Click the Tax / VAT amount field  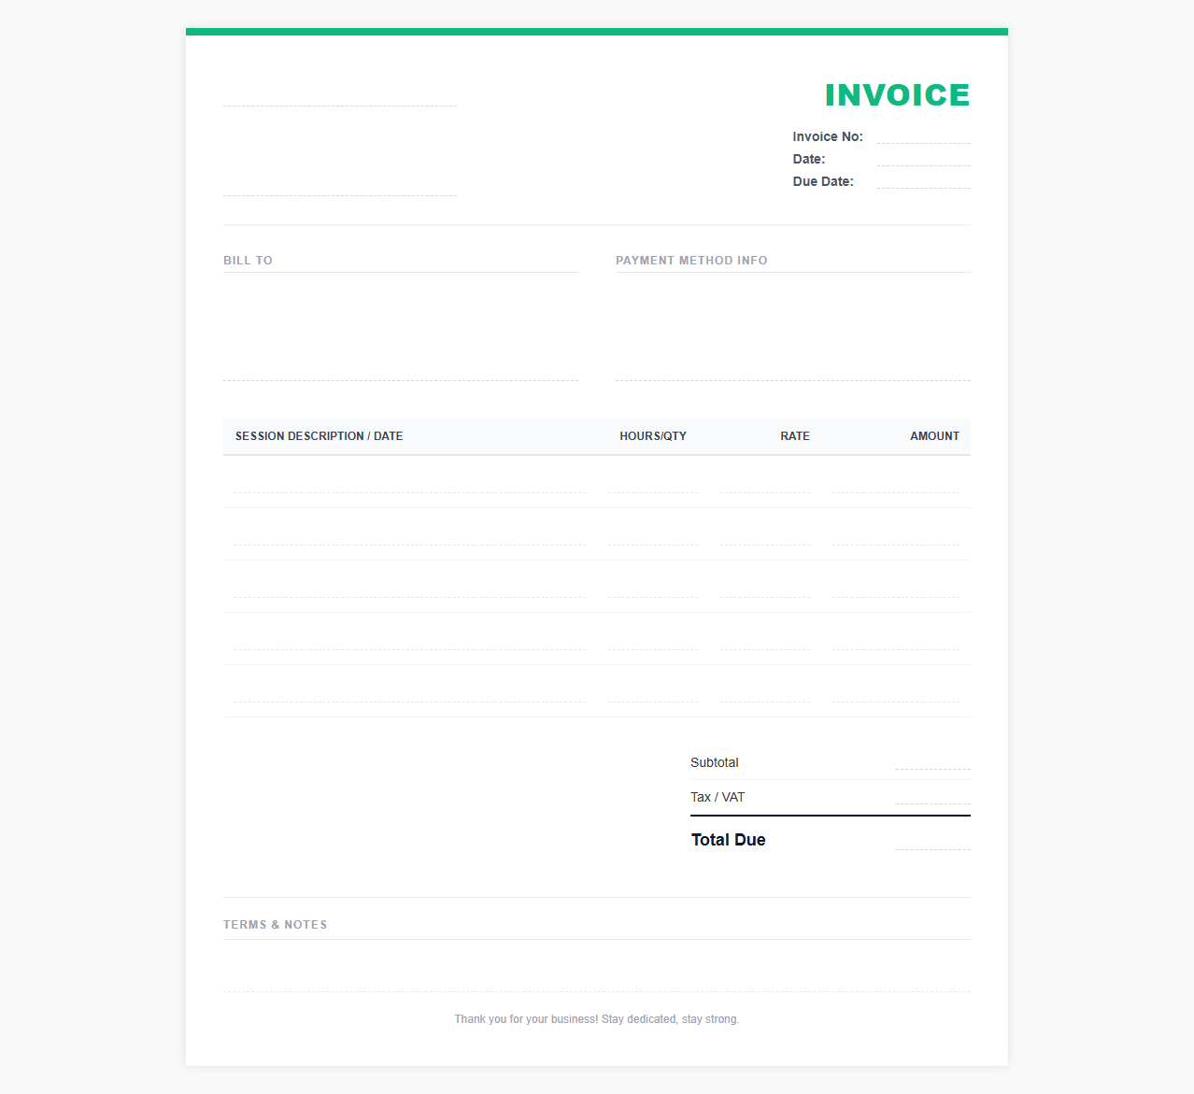point(932,797)
